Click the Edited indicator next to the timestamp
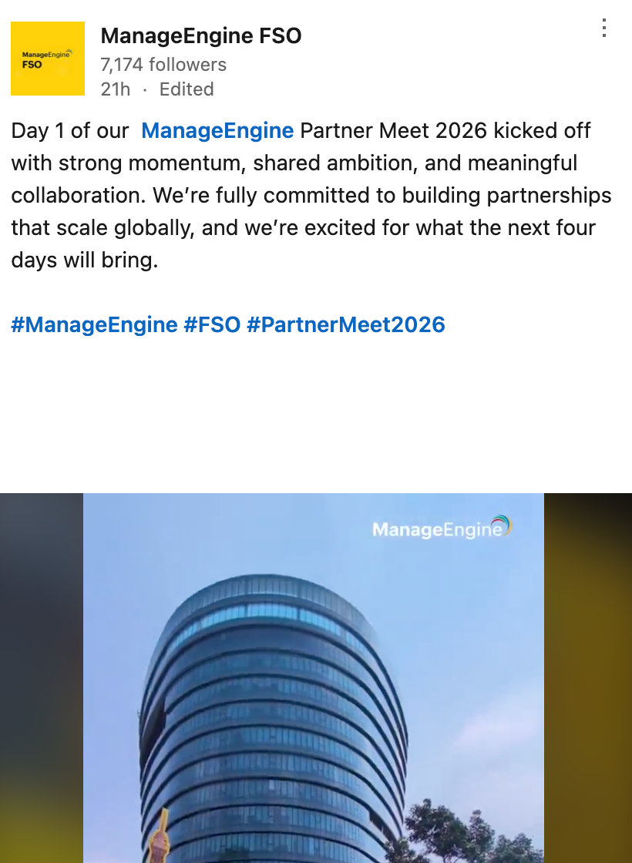The width and height of the screenshot is (632, 863). click(187, 89)
